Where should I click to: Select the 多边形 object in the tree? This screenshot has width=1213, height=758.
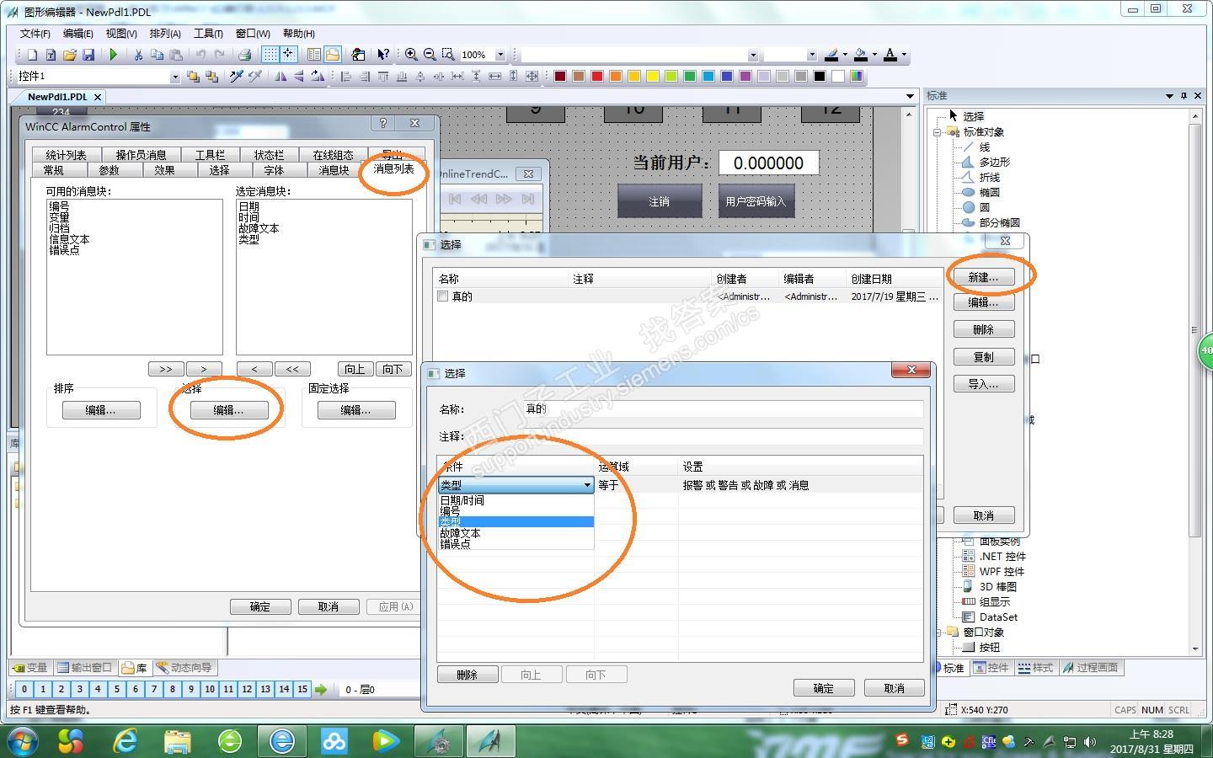click(x=994, y=162)
